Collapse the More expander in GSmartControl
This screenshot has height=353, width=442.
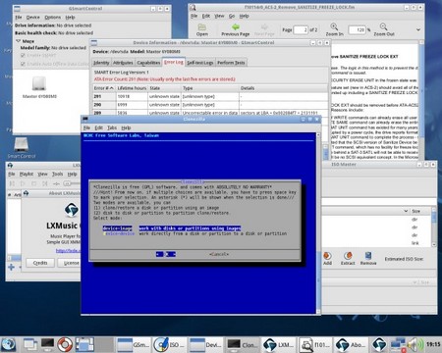pos(18,41)
